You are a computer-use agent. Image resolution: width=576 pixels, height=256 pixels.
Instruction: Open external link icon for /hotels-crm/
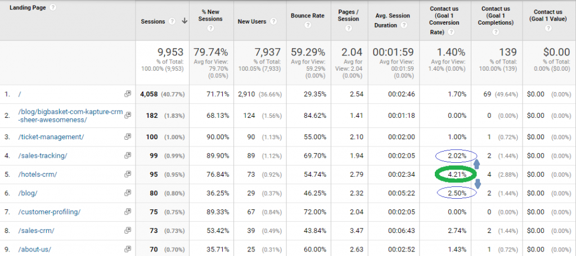pyautogui.click(x=128, y=174)
